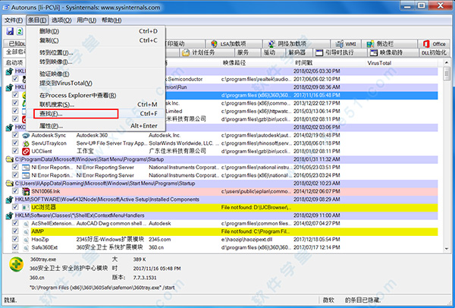This screenshot has height=308, width=455.
Task: Click the Save toolbar icon
Action: [10, 31]
